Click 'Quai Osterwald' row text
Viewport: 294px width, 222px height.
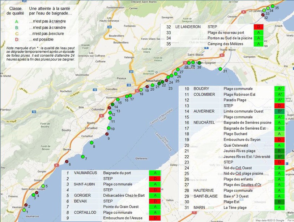(x=236, y=145)
